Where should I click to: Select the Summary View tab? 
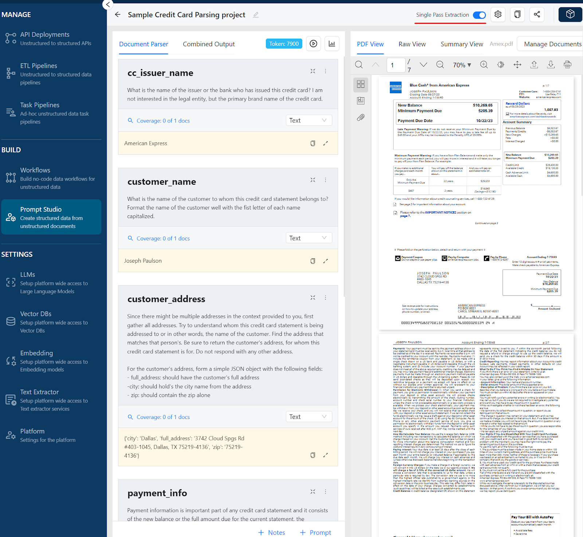[462, 44]
